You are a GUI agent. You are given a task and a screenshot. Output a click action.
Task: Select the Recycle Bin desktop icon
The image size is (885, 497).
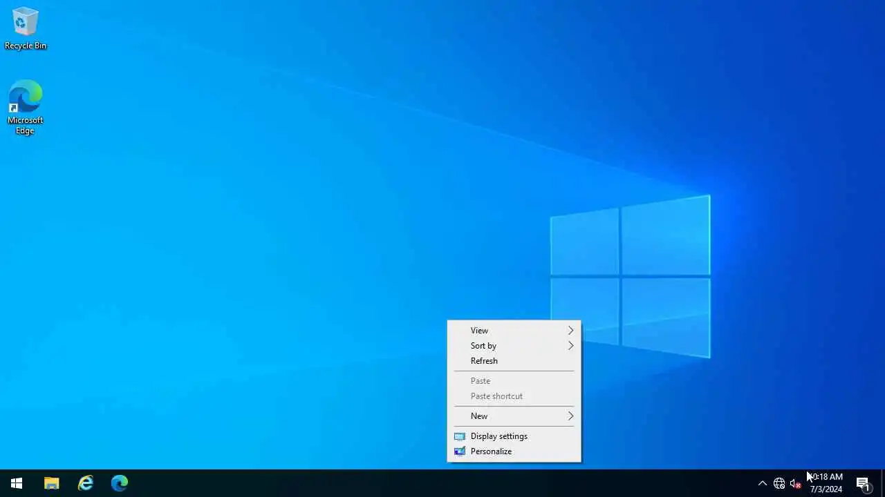pos(26,29)
